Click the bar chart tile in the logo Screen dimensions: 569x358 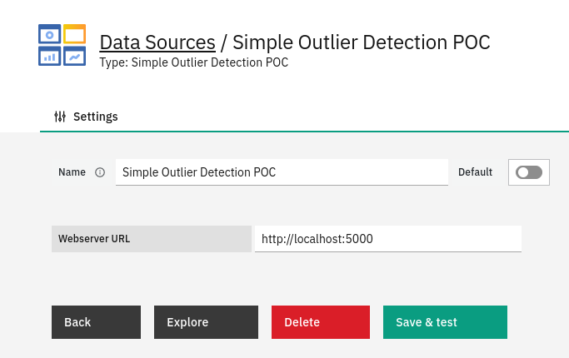[x=49, y=56]
